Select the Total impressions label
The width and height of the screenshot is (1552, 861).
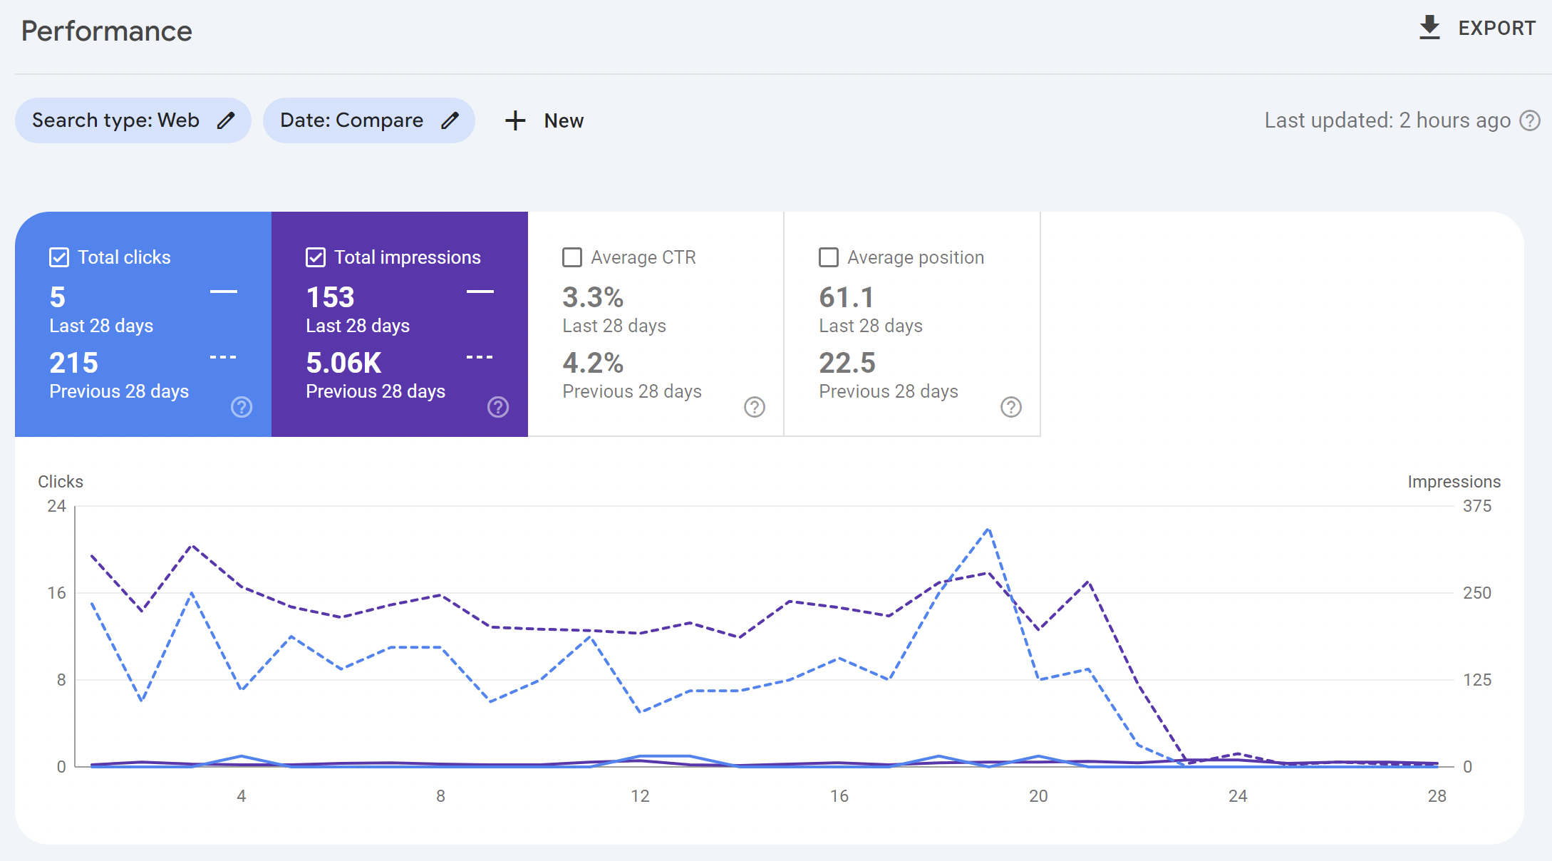pos(408,257)
